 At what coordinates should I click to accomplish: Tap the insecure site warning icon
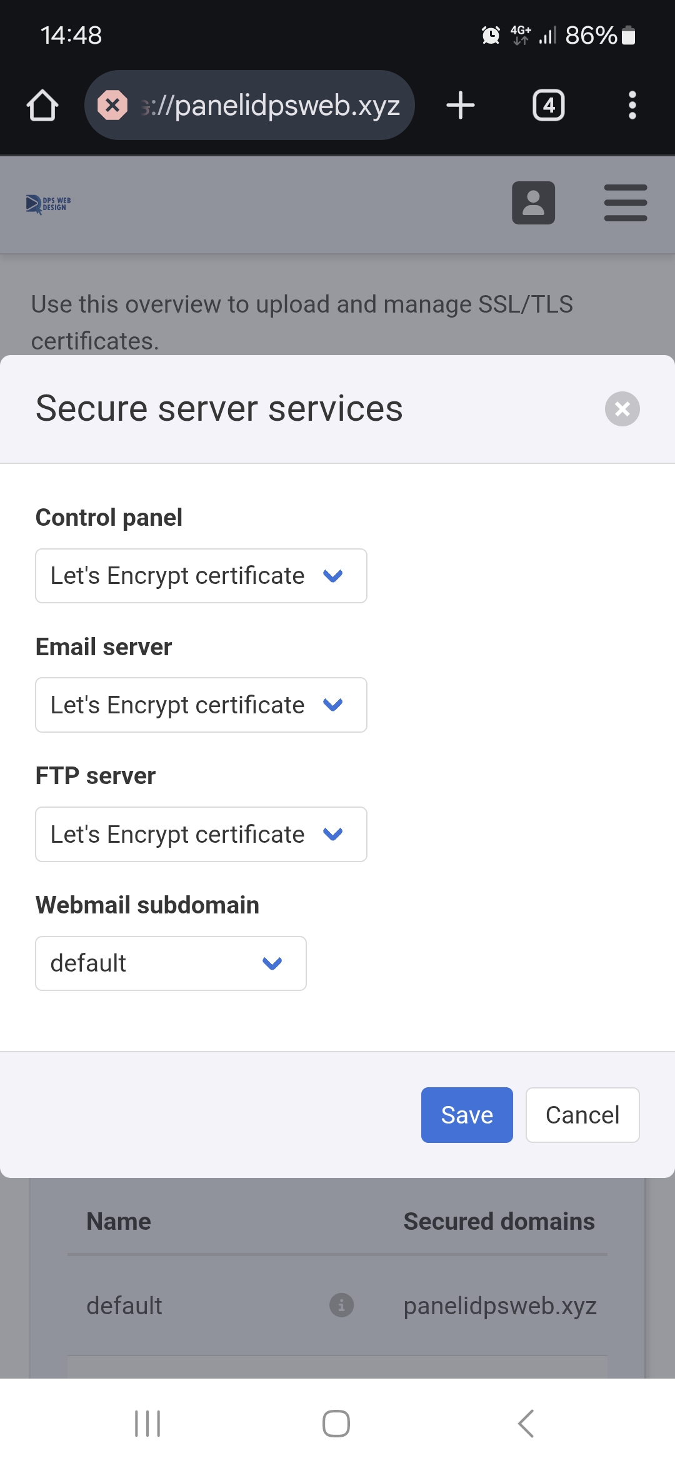pos(112,105)
